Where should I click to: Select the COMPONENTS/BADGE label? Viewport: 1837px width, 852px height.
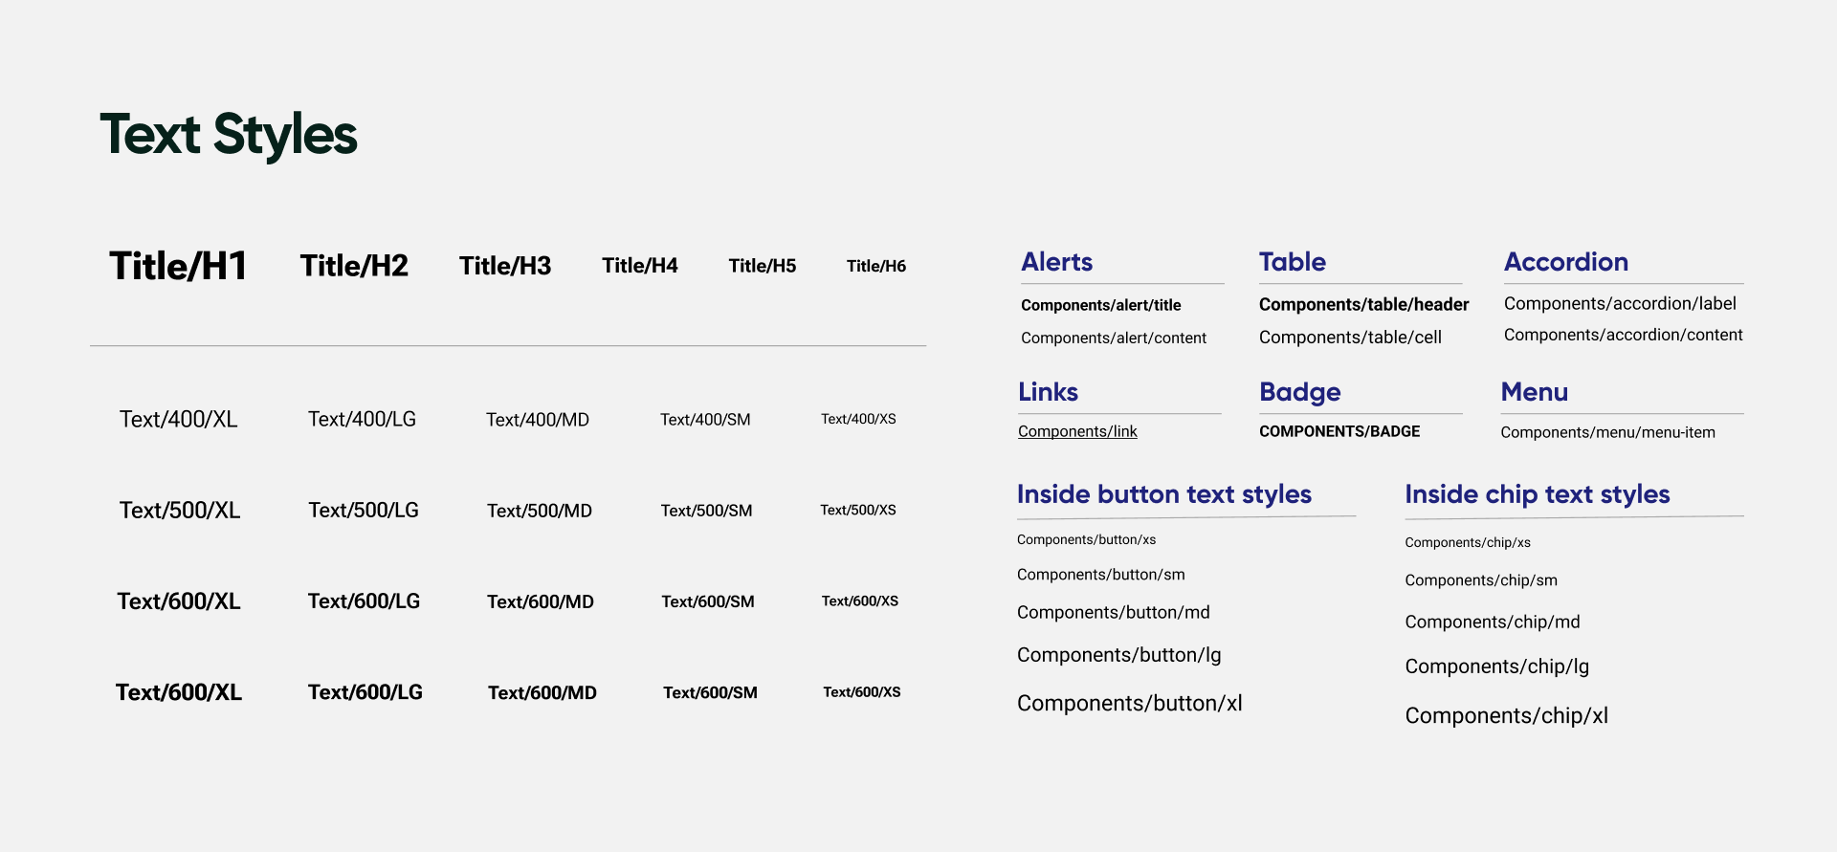coord(1339,431)
